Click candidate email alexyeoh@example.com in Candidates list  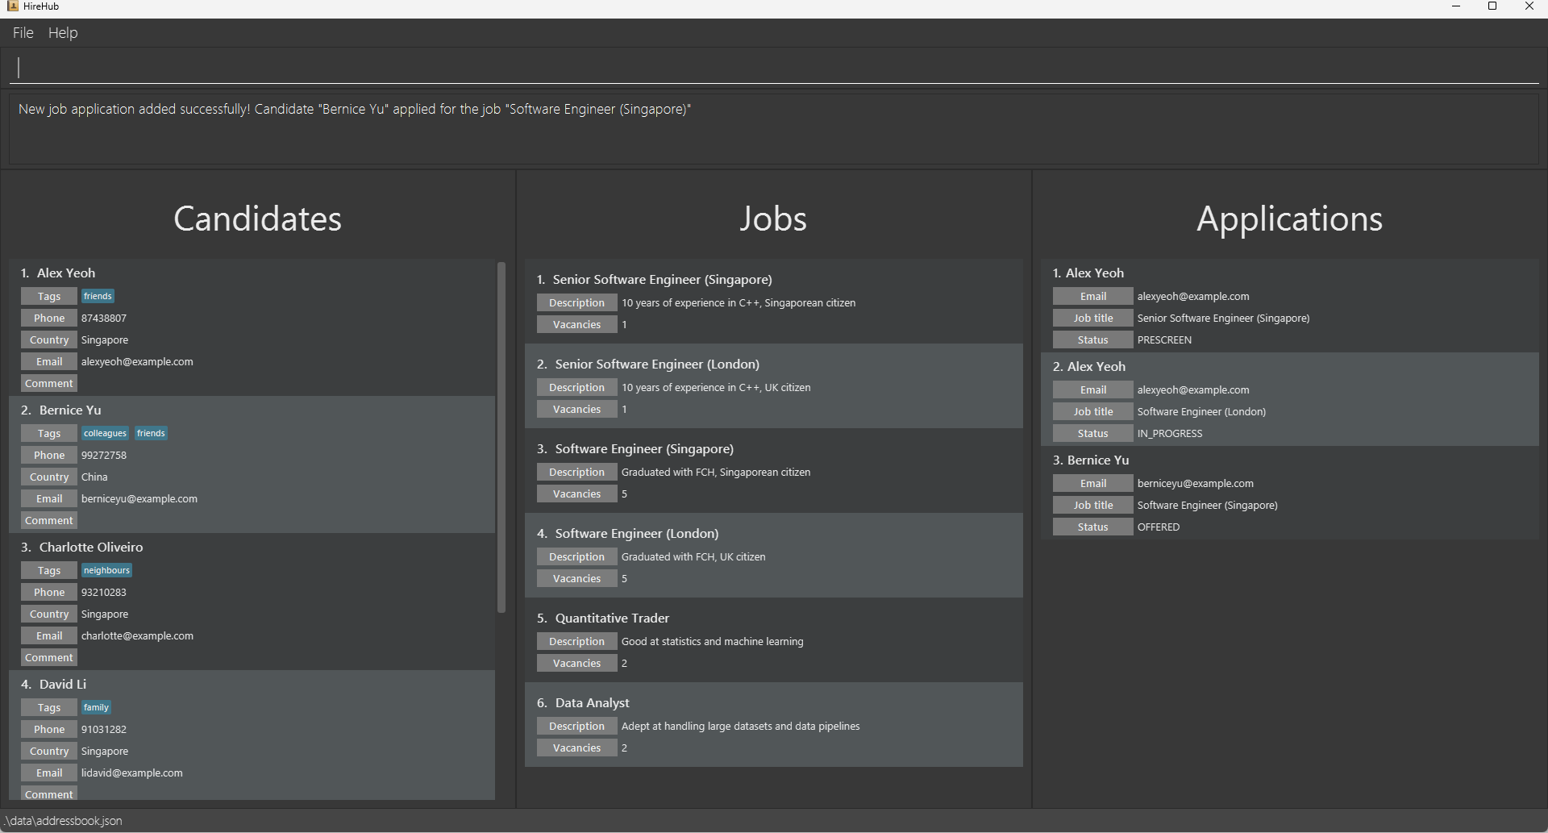point(137,362)
